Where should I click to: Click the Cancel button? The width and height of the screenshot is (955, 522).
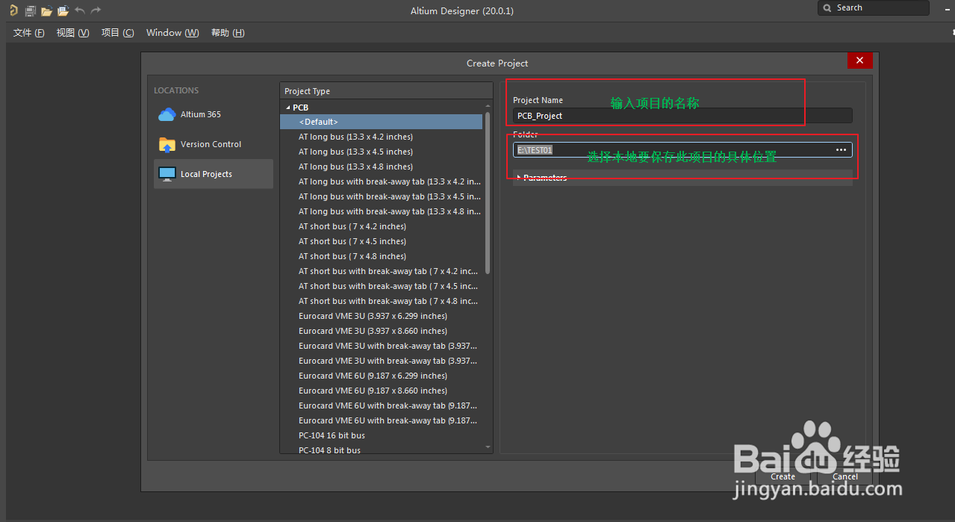[845, 476]
